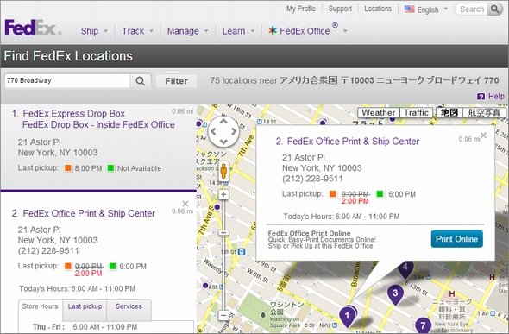
Task: Click the orange square beside 8:00 PM
Action: tap(68, 167)
